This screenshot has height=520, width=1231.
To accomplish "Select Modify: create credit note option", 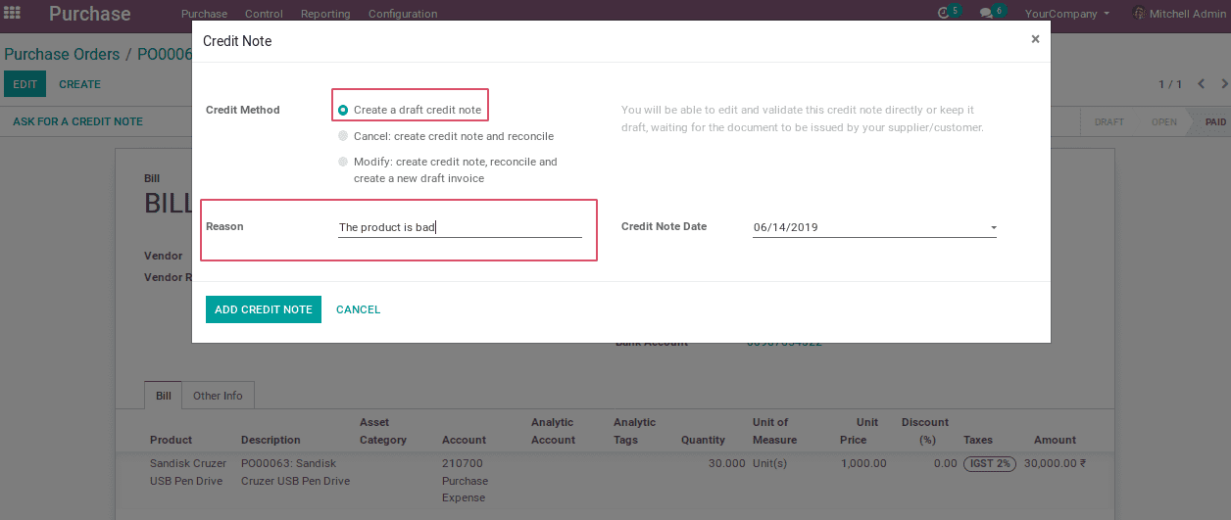I will (x=343, y=162).
